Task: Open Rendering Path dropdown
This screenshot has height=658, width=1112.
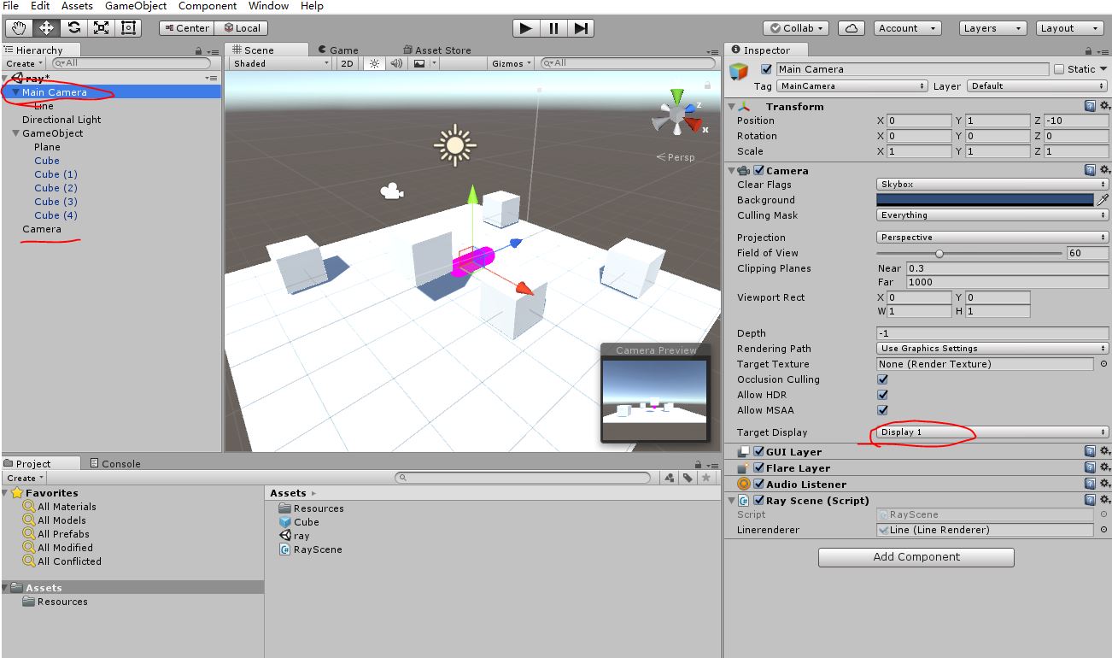Action: pyautogui.click(x=992, y=348)
